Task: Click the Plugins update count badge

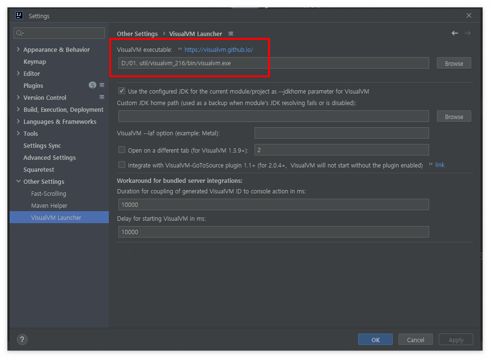Action: (x=93, y=85)
